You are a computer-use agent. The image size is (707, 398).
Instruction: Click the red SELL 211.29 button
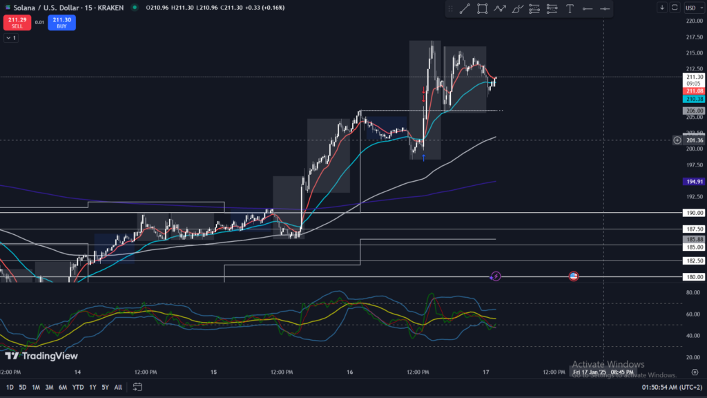(x=17, y=22)
